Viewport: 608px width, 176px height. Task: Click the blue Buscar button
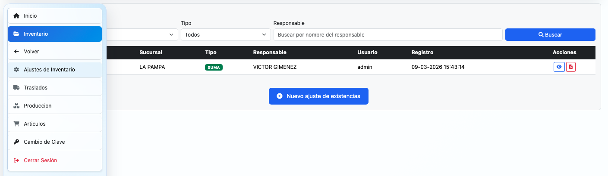tap(550, 35)
